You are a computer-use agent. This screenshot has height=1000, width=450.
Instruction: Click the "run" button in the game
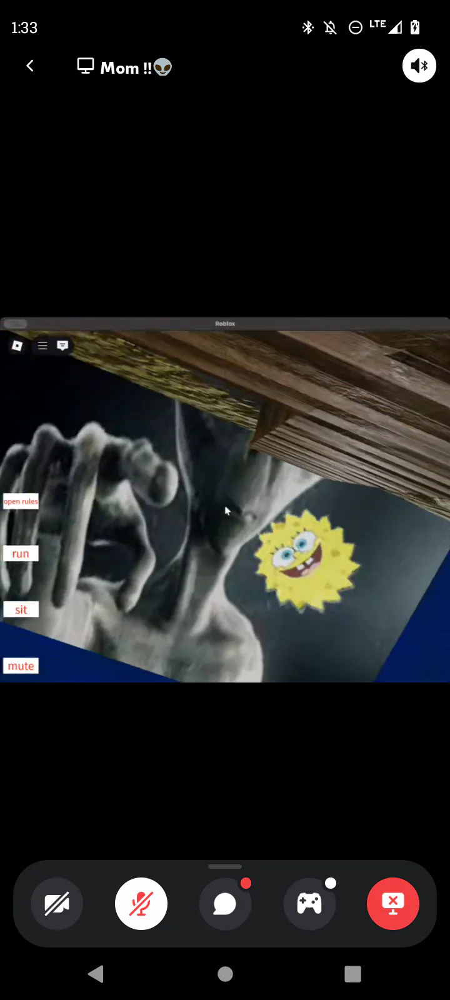click(x=21, y=554)
